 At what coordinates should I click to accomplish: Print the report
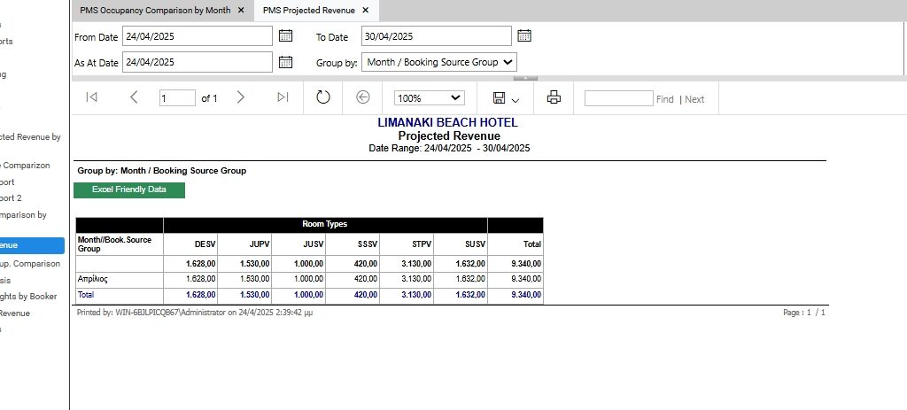tap(554, 97)
